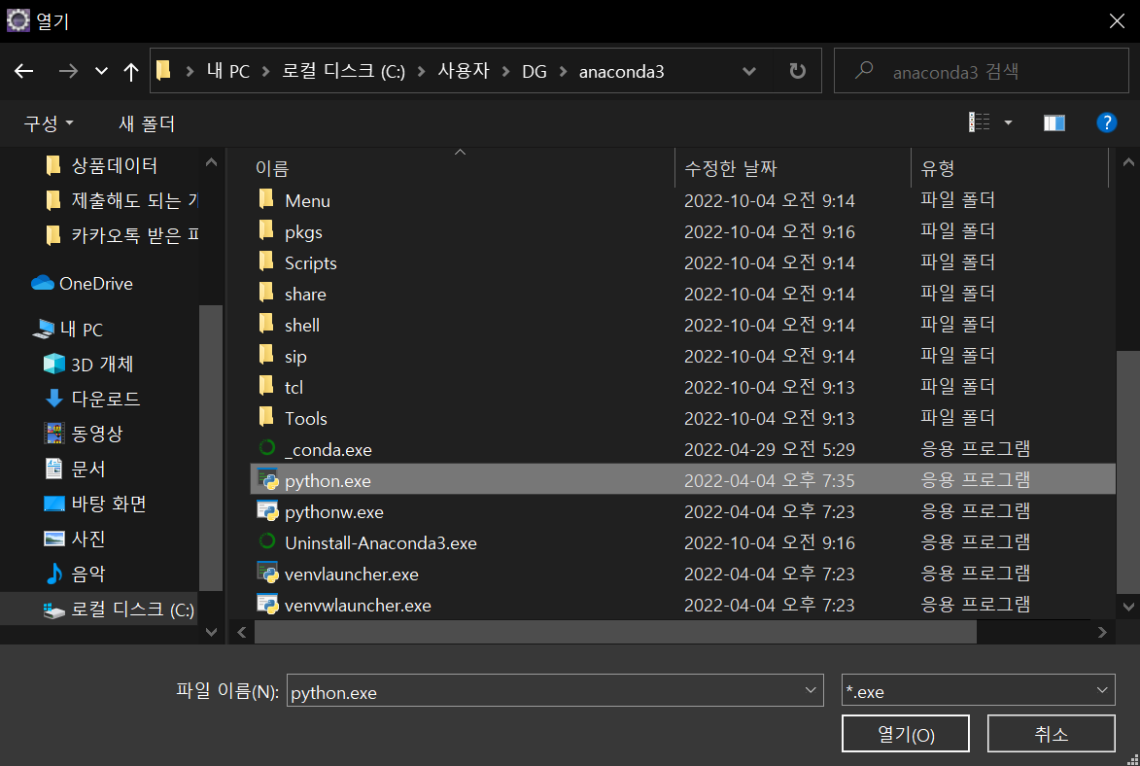Viewport: 1140px width, 766px height.
Task: Refresh the anaconda3 folder listing
Action: (x=798, y=71)
